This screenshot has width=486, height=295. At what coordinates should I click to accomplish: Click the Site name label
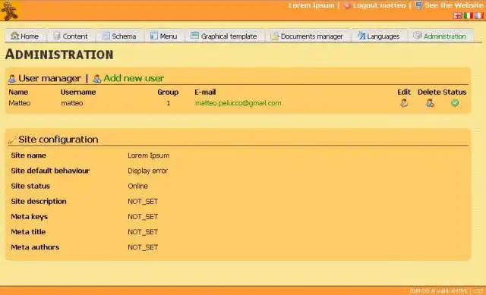click(x=29, y=155)
